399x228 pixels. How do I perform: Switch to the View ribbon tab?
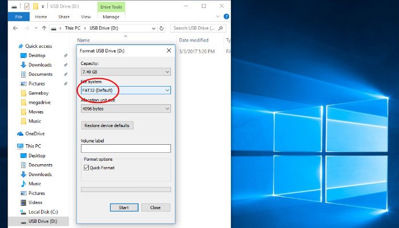click(85, 17)
